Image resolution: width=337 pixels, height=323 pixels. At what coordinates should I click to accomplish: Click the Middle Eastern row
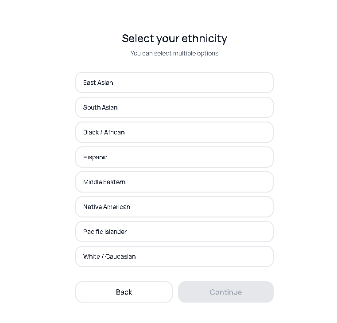[174, 182]
